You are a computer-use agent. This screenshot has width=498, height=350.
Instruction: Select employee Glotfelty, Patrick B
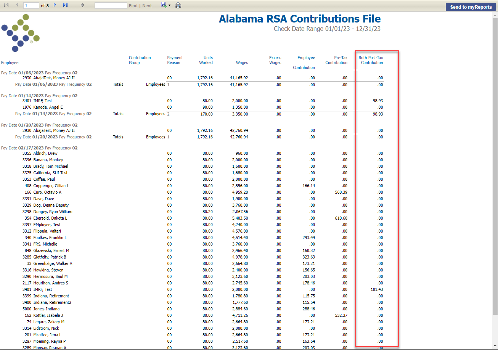tap(50, 257)
